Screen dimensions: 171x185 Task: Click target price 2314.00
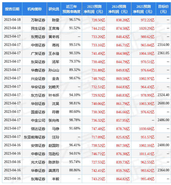coord(163,45)
